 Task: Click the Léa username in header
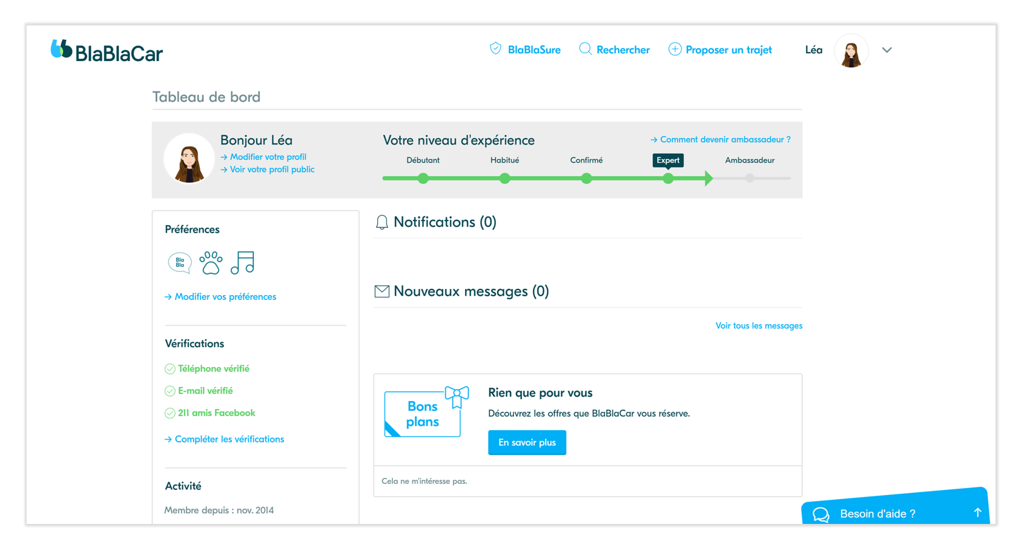point(813,50)
